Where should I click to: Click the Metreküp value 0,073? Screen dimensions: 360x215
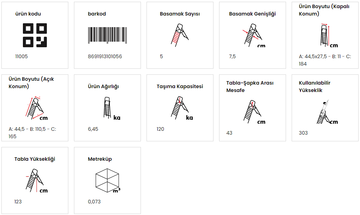point(94,202)
